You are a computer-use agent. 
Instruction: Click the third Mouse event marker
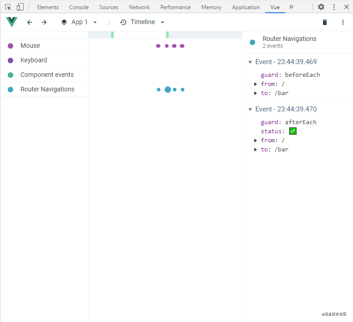[x=174, y=46]
